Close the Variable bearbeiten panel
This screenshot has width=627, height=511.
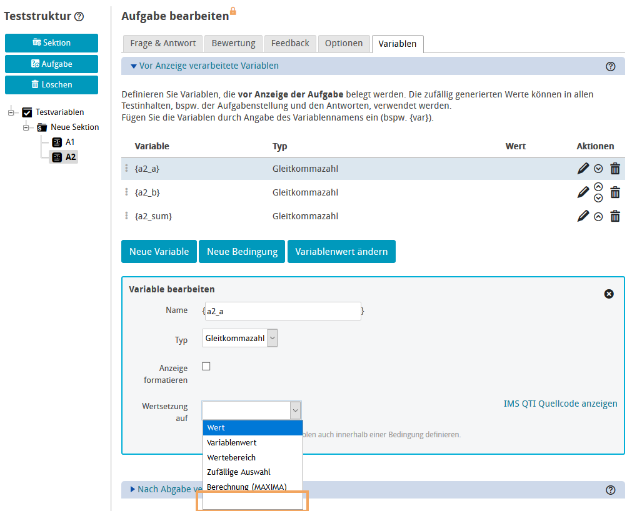[609, 294]
